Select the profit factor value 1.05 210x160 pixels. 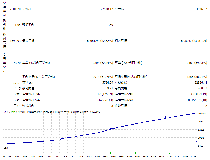coord(18,25)
